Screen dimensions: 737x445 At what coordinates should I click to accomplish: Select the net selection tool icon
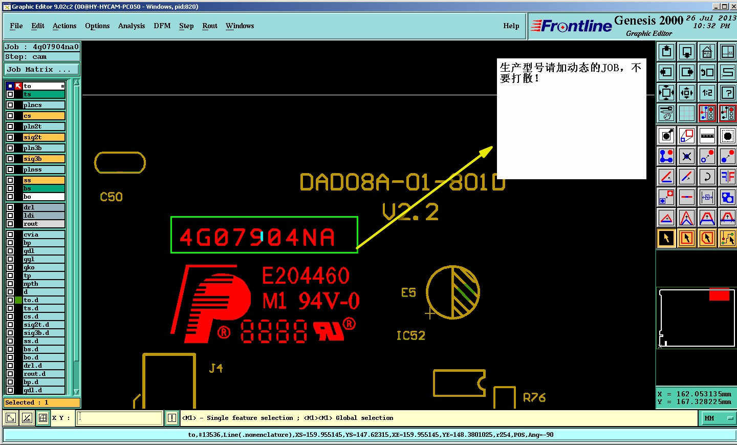coord(728,238)
